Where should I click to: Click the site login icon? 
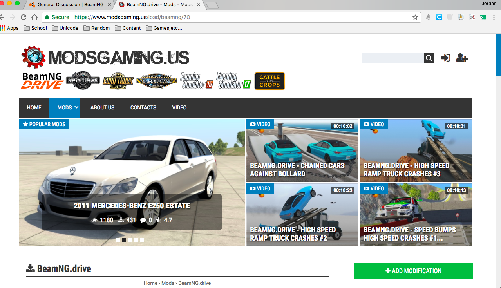446,58
